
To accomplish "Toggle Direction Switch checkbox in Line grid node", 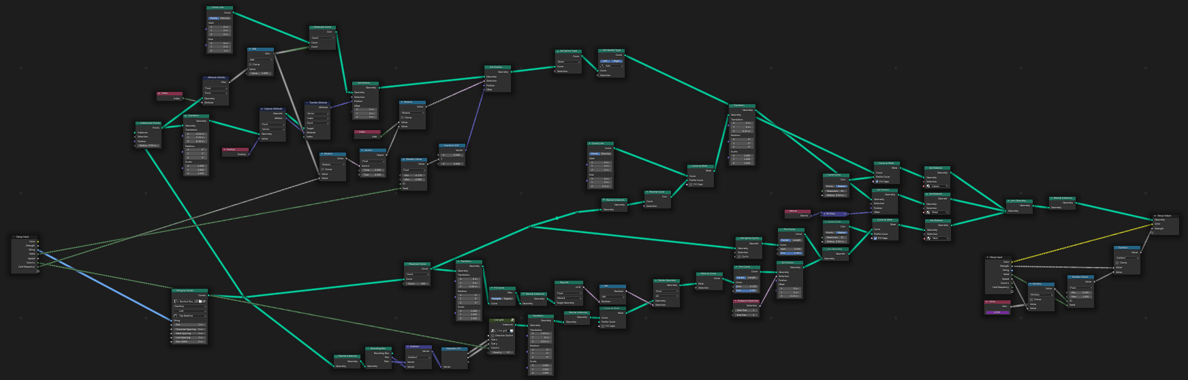I will coord(493,336).
